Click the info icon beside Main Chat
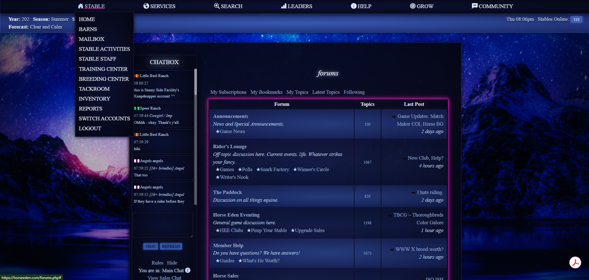Screen dimensions: 589x280 [x=188, y=270]
